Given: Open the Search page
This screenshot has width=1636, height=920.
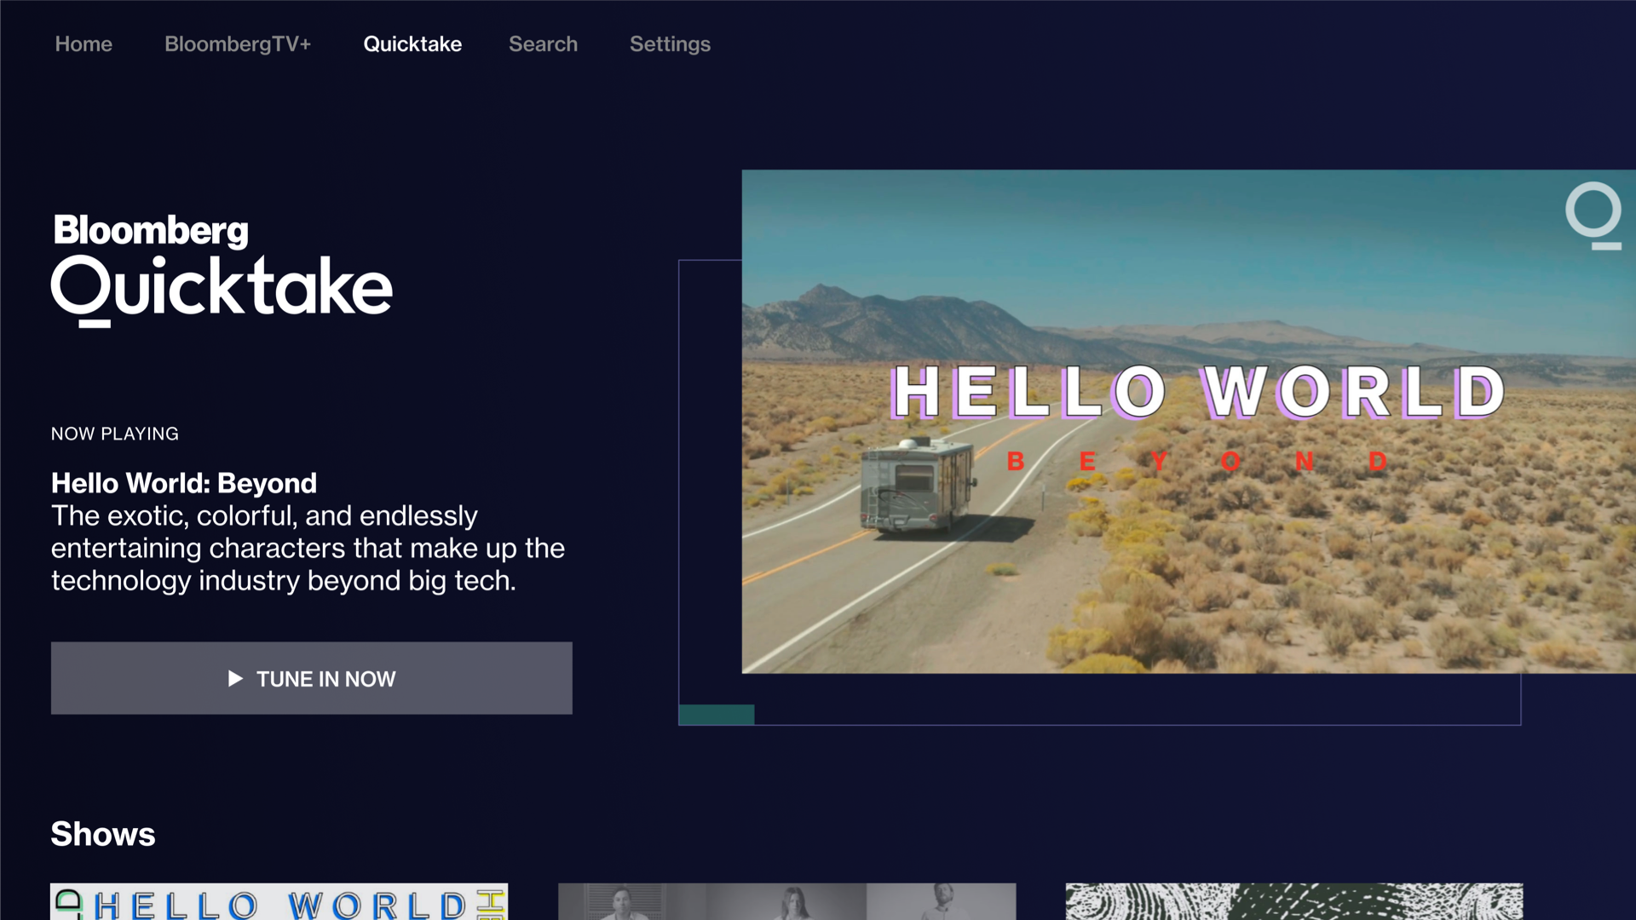Looking at the screenshot, I should [543, 44].
